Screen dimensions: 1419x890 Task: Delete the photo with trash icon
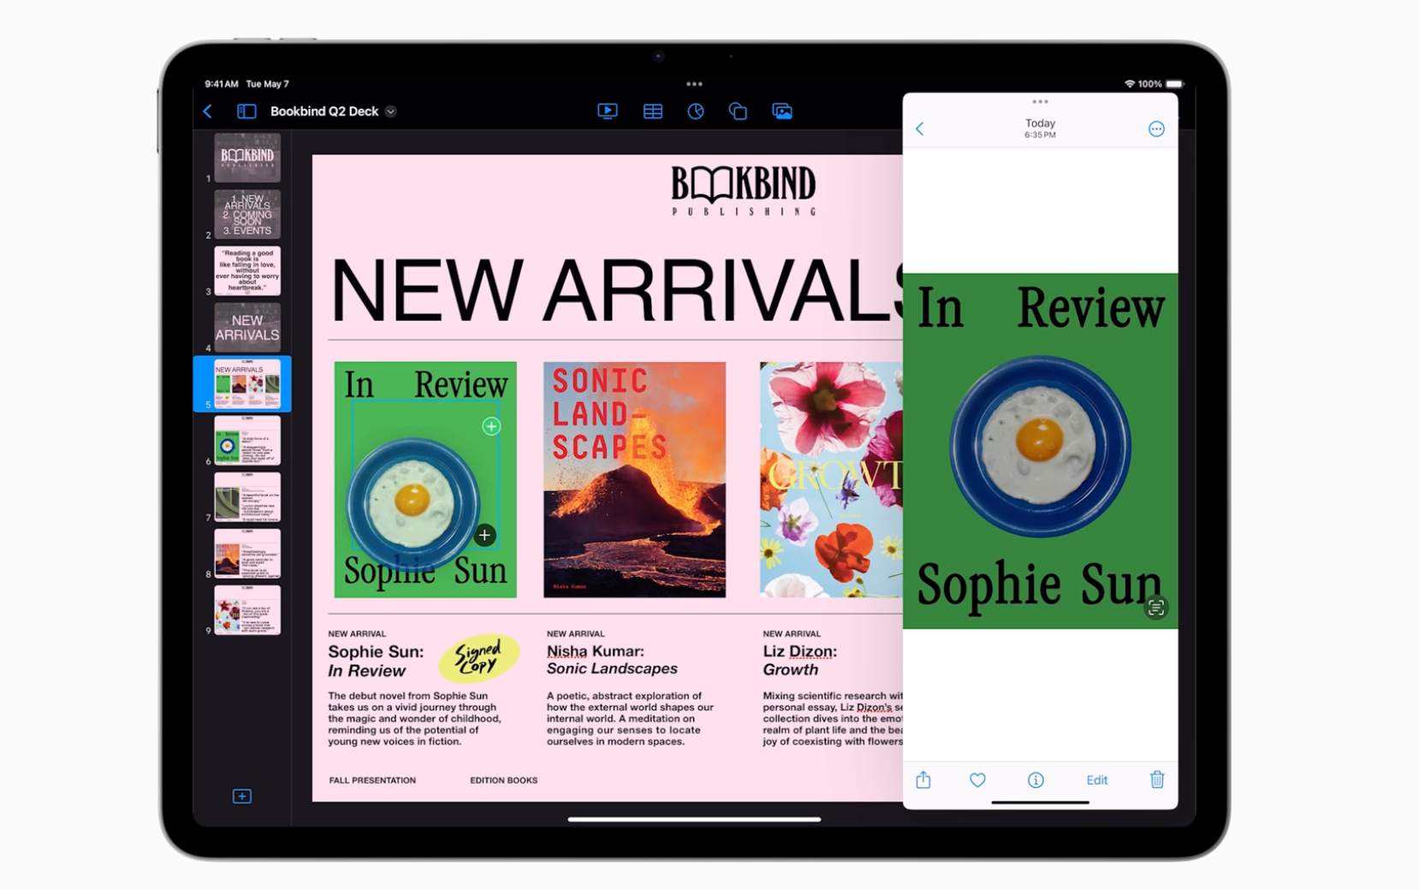pyautogui.click(x=1156, y=780)
